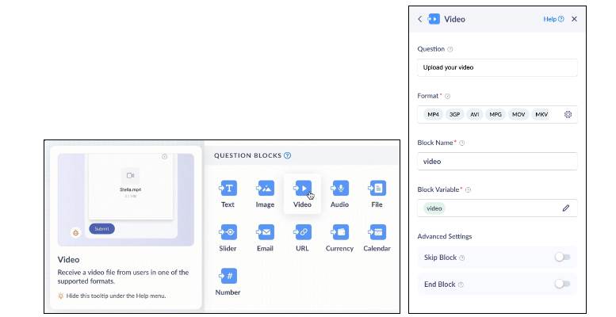Focus the Block Name input field
This screenshot has height=317, width=616.
tap(497, 161)
